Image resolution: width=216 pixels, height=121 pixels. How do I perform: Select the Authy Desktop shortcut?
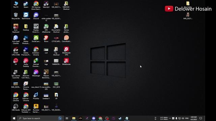point(26,63)
